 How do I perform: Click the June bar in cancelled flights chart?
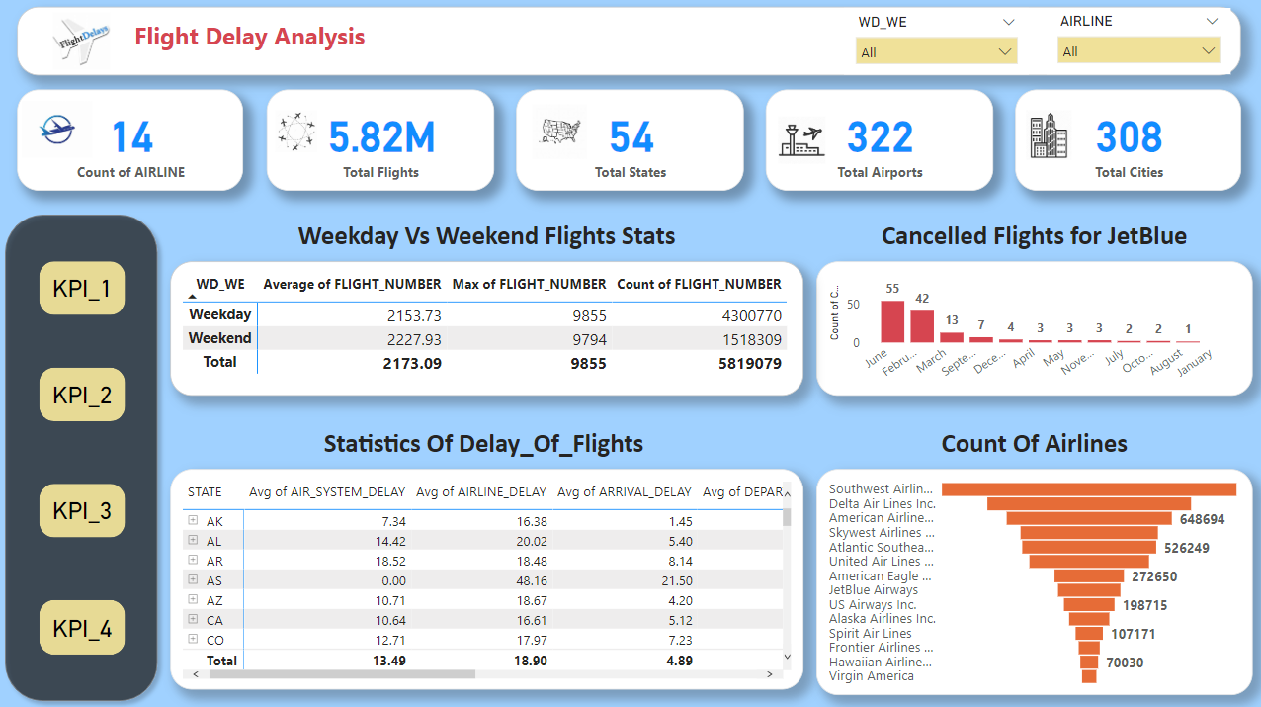point(892,321)
